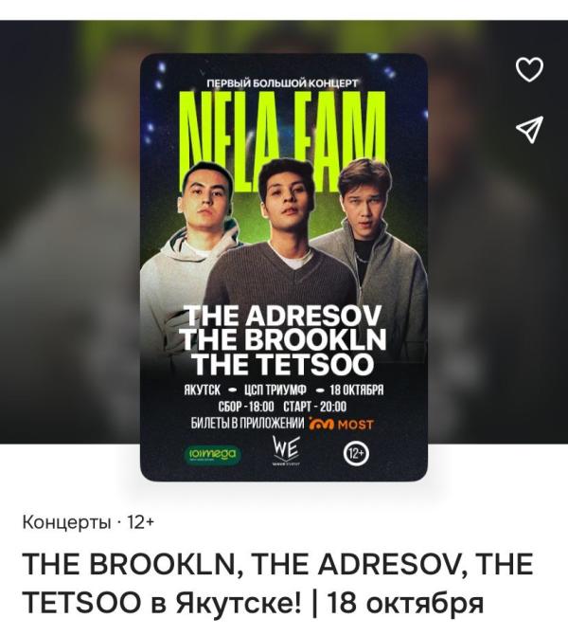This screenshot has width=568, height=636.
Task: Click THE ADRESOV name on poster
Action: [283, 316]
